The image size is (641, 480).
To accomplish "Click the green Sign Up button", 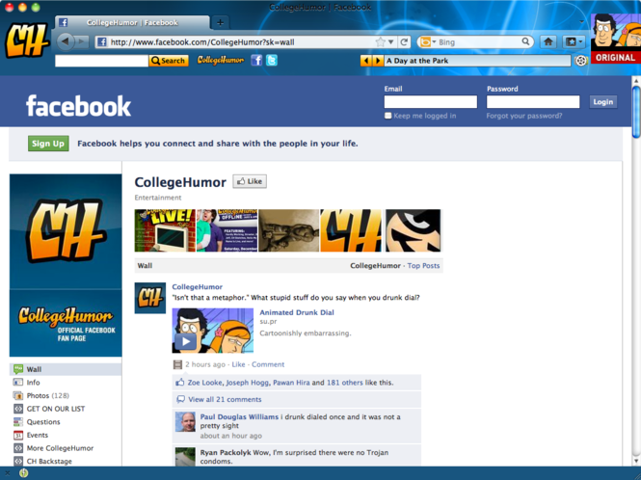I will click(x=48, y=144).
